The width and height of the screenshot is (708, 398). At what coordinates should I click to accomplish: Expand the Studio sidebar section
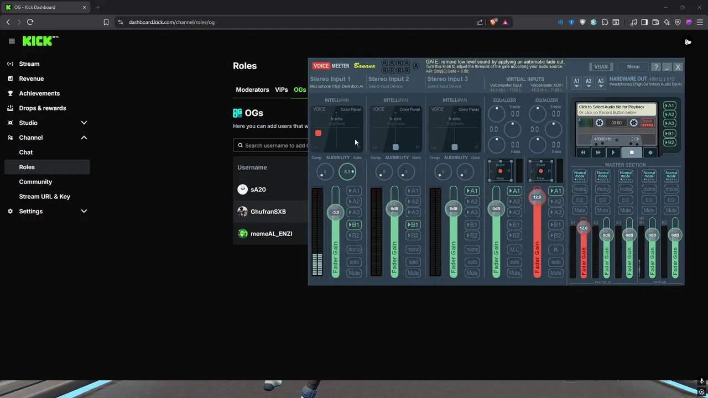(x=84, y=123)
